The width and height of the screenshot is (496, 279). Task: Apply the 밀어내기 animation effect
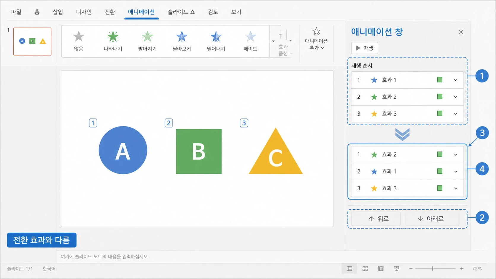[x=216, y=41]
